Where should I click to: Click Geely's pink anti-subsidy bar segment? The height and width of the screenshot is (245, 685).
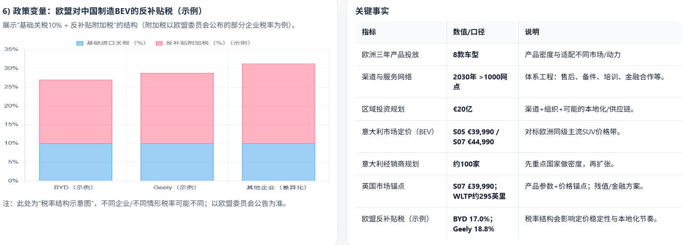pyautogui.click(x=177, y=108)
